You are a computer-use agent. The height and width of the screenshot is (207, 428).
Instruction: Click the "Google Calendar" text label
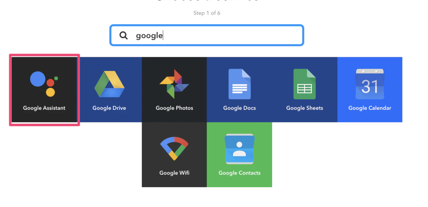click(370, 108)
